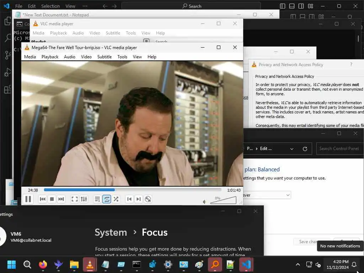Go to previous chapter in VLC

click(129, 199)
